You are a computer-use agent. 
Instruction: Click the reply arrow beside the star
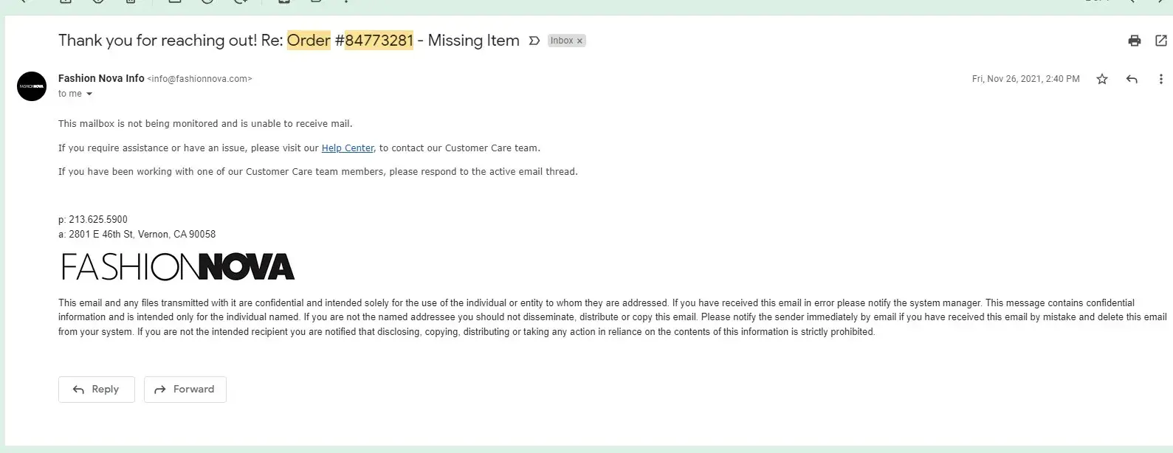1132,79
